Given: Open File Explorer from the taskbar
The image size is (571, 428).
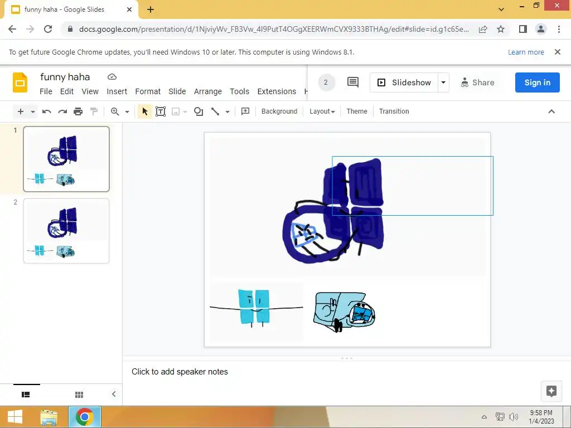Looking at the screenshot, I should [49, 417].
